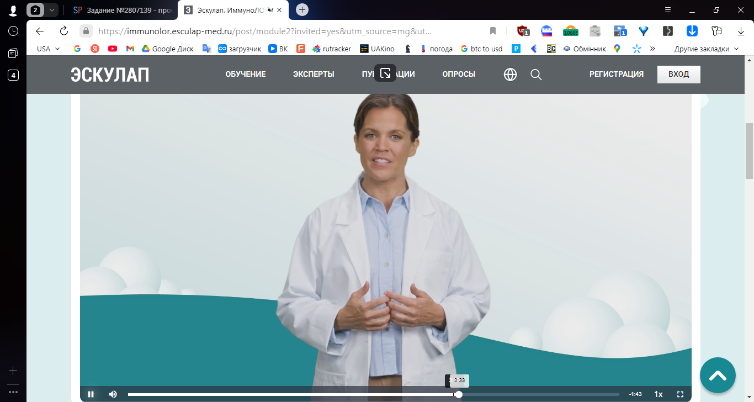Click the address bar URL field

265,31
